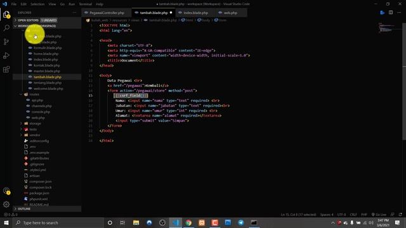Open the Terminal menu
The image size is (406, 228).
86,4
